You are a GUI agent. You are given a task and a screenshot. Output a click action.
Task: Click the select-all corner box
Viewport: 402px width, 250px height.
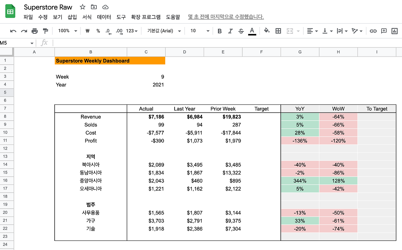click(6, 52)
